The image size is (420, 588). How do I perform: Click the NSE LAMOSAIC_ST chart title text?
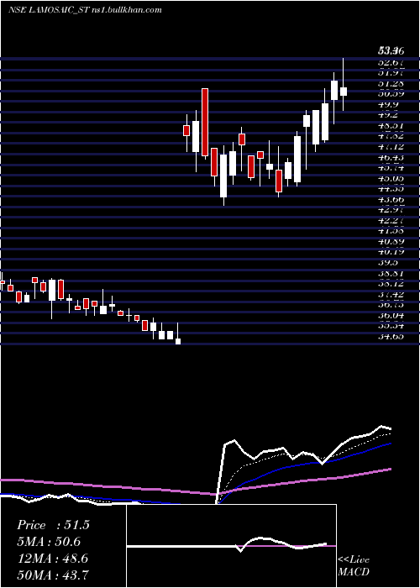[x=85, y=10]
